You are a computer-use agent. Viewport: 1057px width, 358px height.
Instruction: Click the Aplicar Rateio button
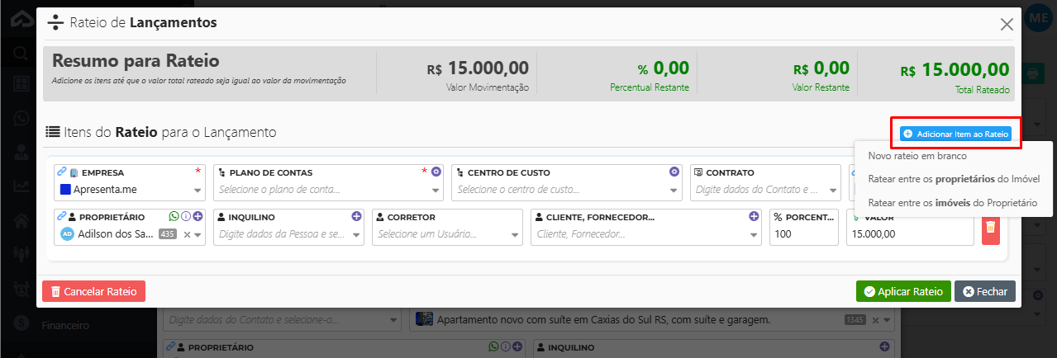click(903, 291)
